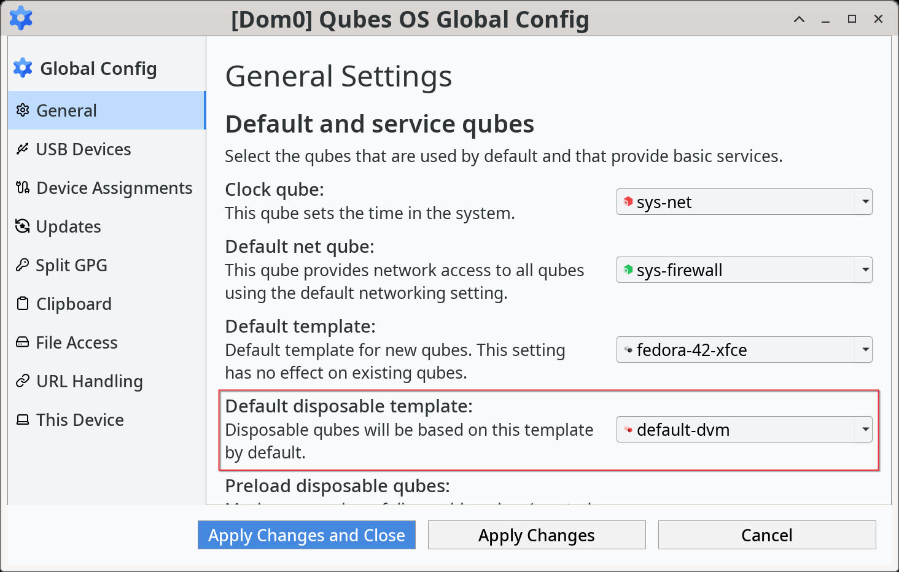Open the Clock qube dropdown
899x572 pixels.
[x=865, y=201]
